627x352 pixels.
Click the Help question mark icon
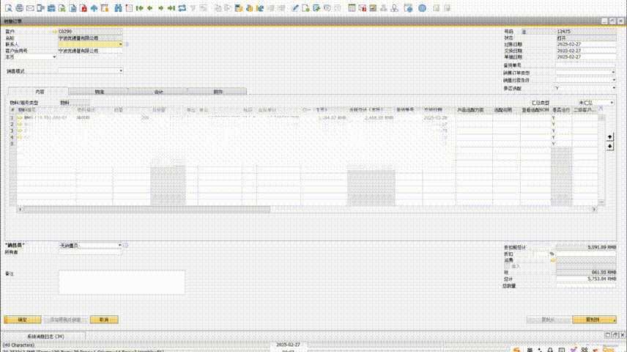[x=422, y=8]
